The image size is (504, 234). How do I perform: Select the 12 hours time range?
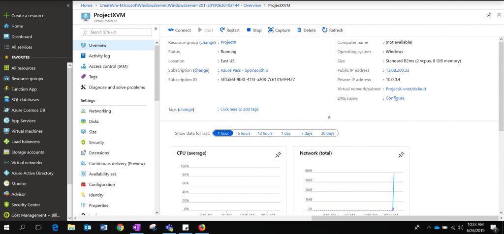(x=265, y=133)
